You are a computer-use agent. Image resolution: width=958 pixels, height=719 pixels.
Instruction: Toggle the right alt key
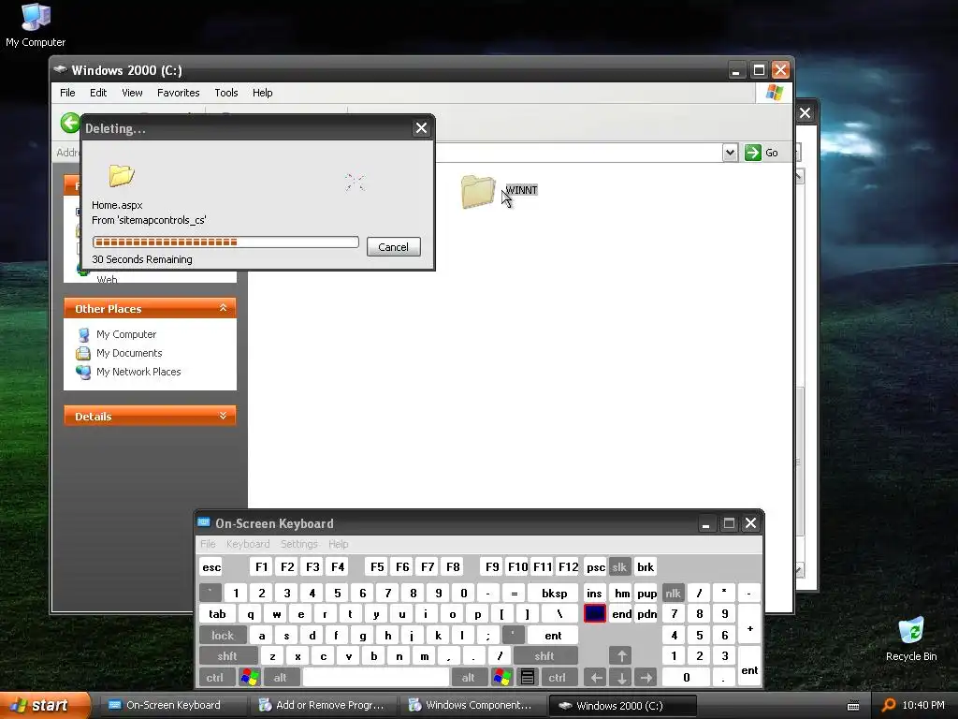click(469, 678)
